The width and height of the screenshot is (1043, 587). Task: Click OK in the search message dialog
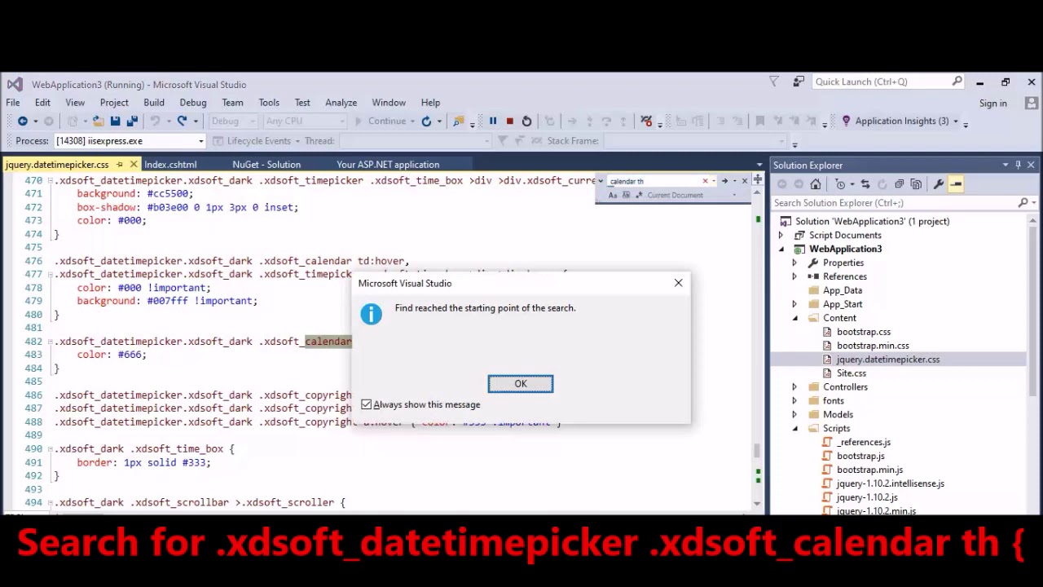tap(521, 383)
